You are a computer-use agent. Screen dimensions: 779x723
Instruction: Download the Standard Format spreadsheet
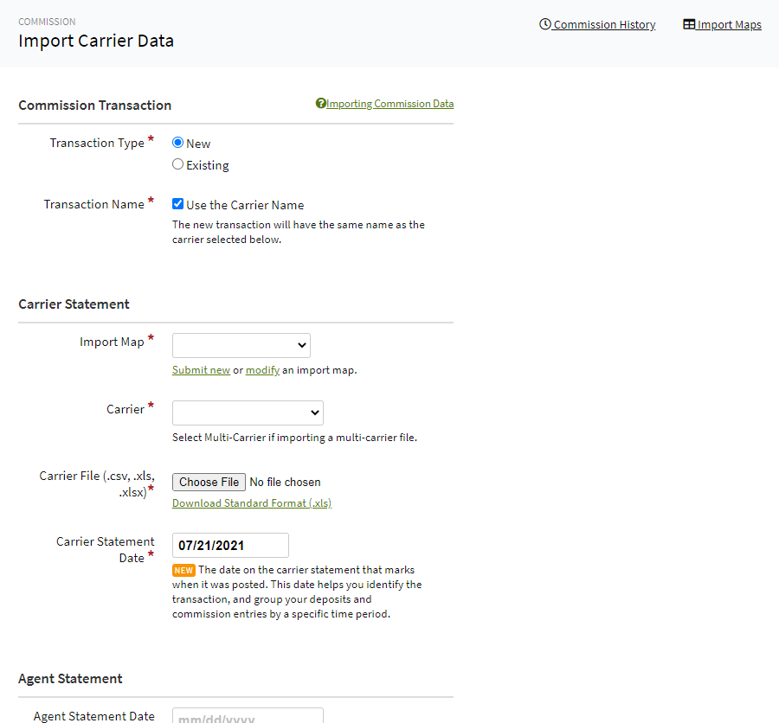click(251, 502)
